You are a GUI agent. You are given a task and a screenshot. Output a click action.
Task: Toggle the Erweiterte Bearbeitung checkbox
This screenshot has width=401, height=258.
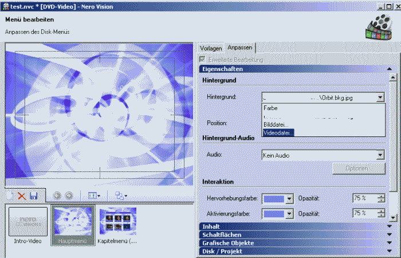click(202, 59)
